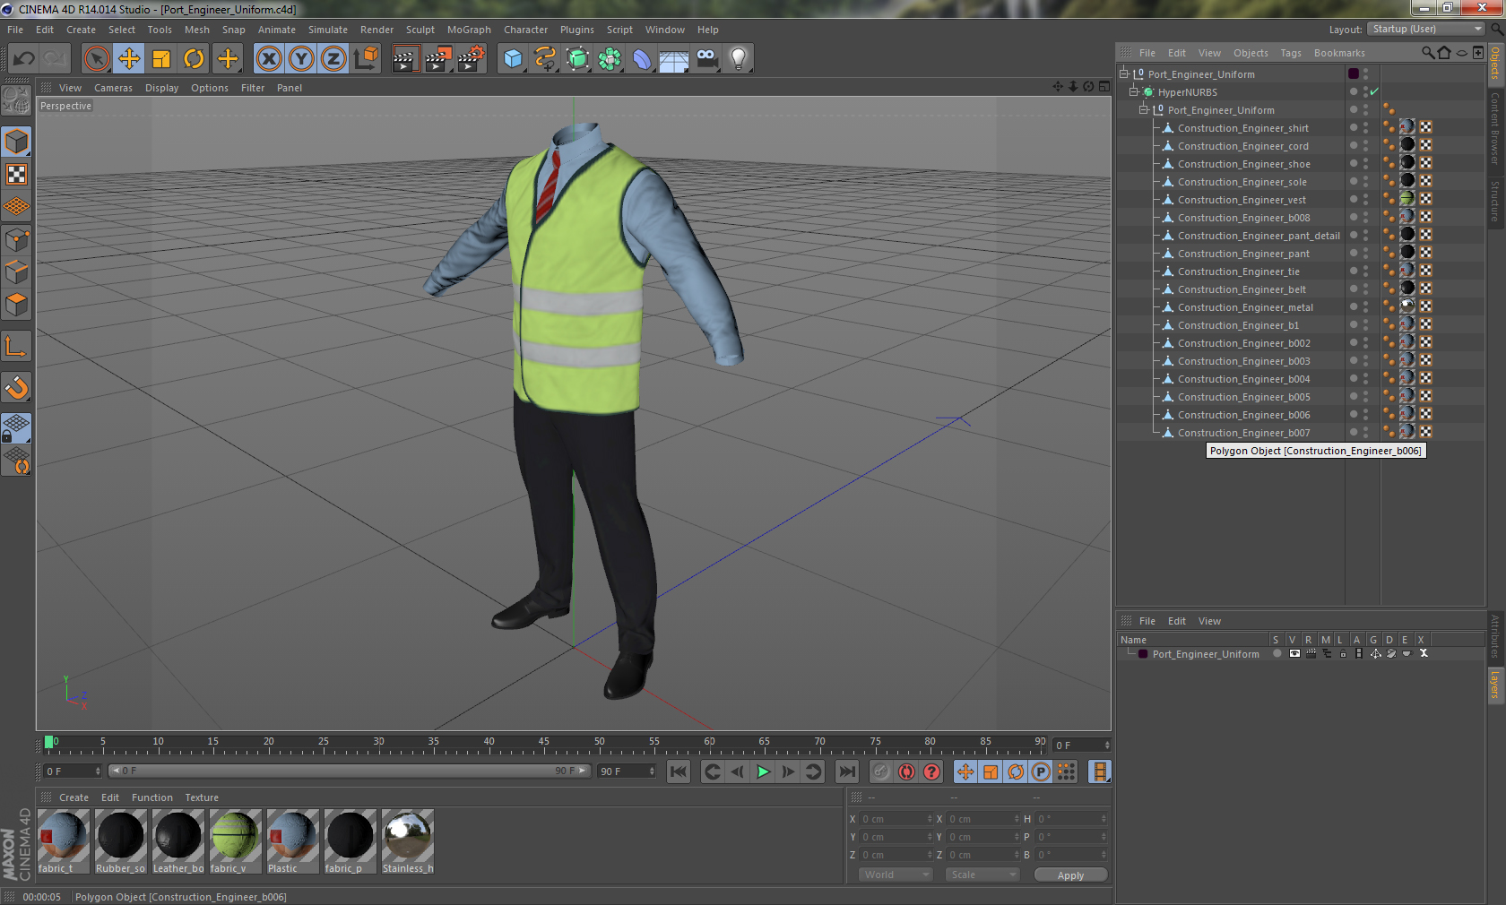
Task: Open Edit Render Settings icon
Action: (x=471, y=59)
